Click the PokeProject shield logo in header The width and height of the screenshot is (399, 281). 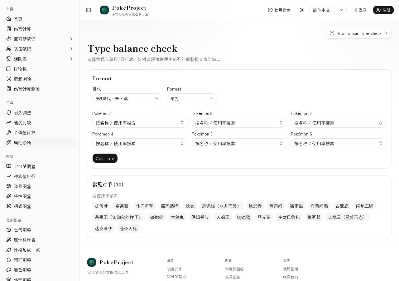(x=104, y=10)
